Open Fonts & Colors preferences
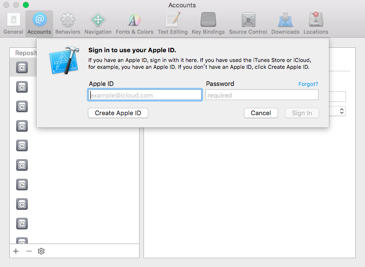Image resolution: width=365 pixels, height=267 pixels. 134,23
